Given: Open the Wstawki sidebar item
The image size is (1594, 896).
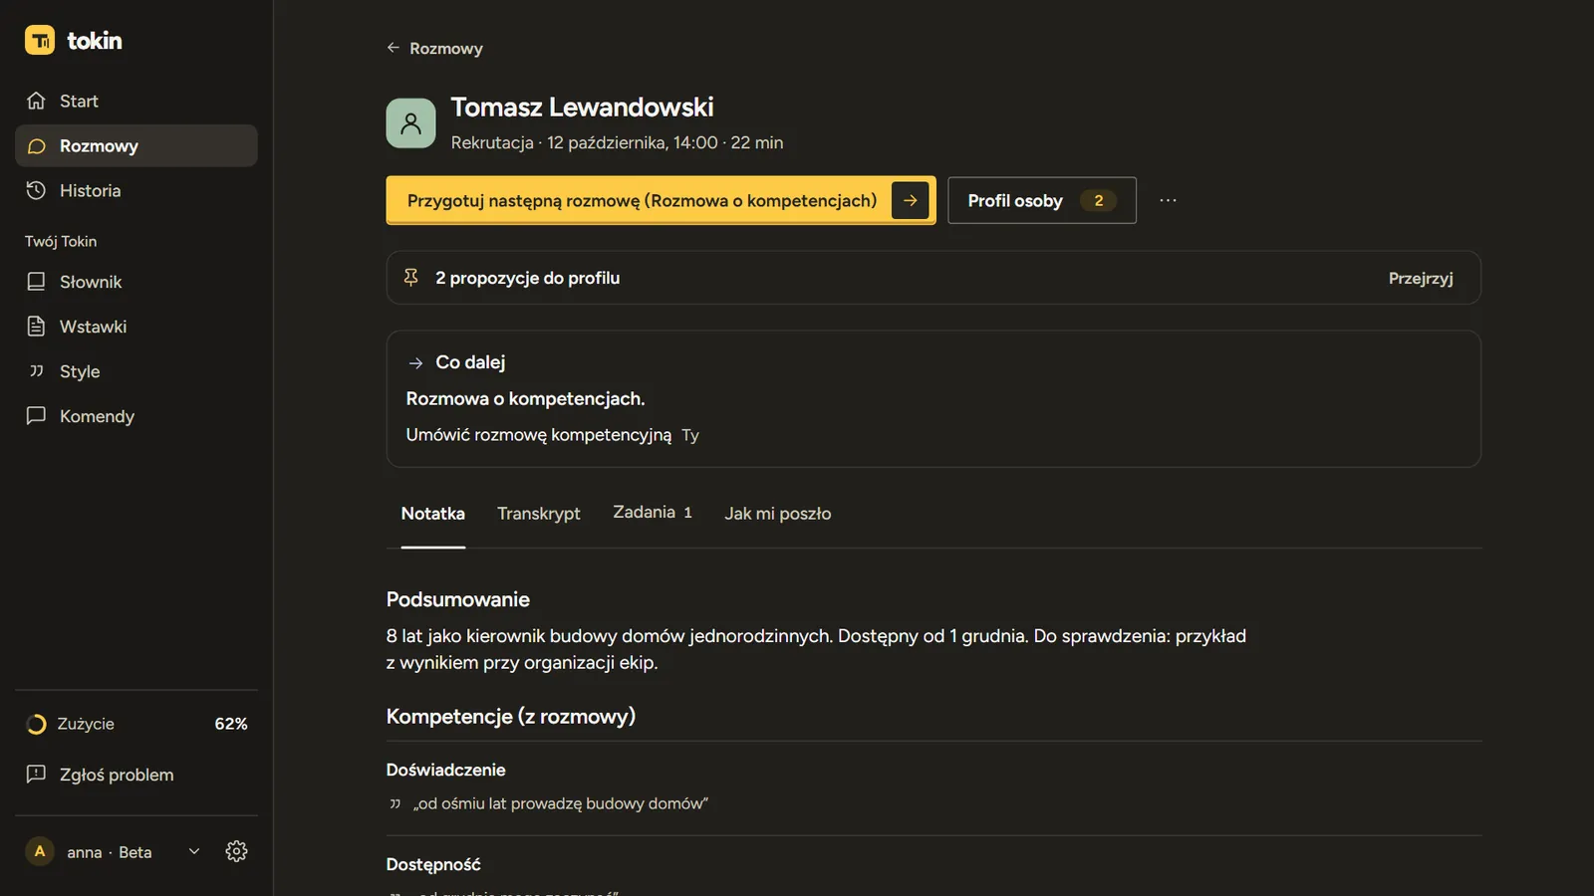Looking at the screenshot, I should pos(136,327).
